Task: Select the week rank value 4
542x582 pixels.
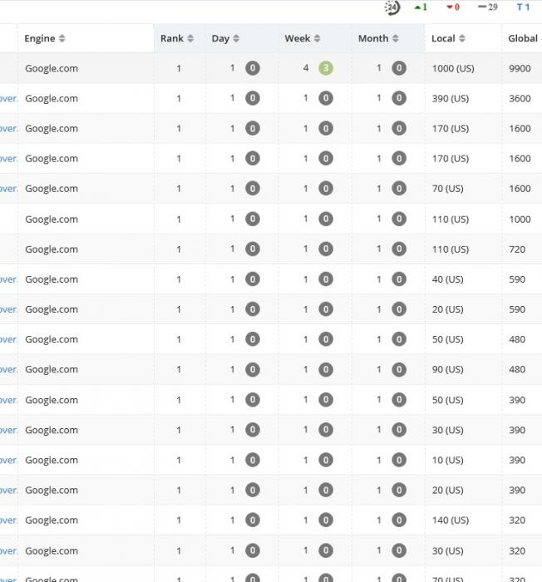Action: (306, 68)
